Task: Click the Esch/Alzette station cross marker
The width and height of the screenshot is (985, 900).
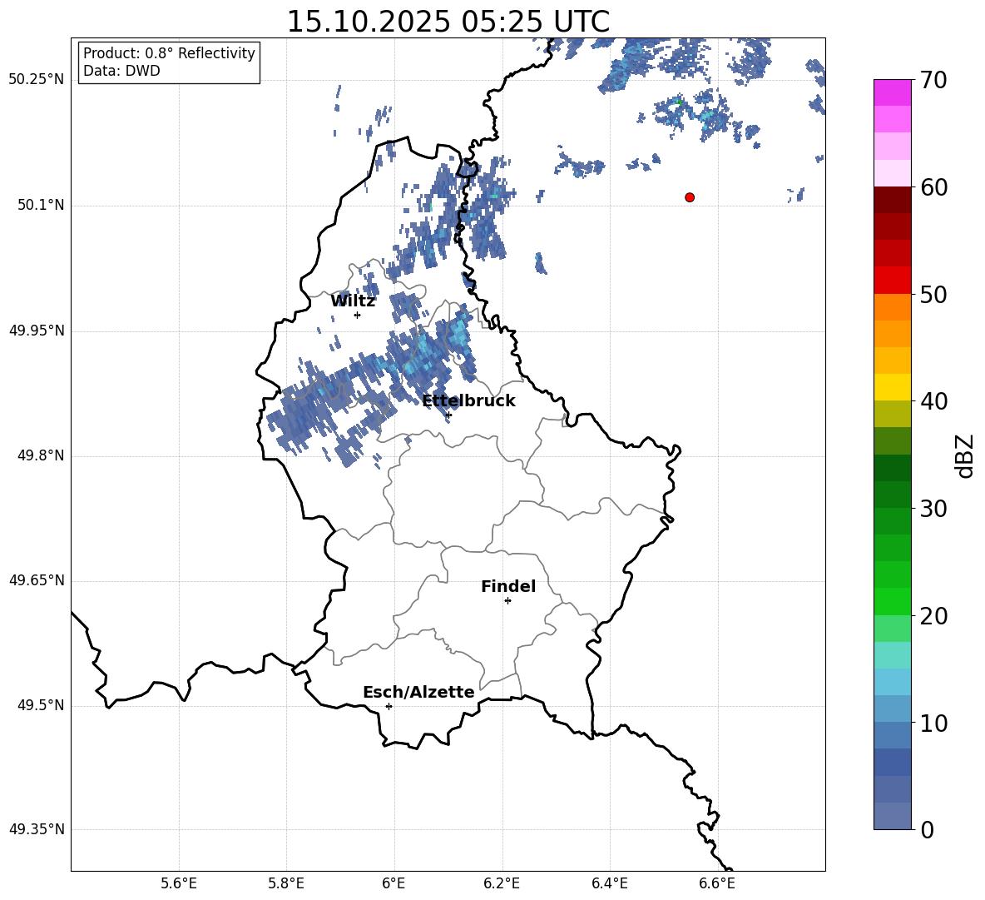Action: click(389, 706)
